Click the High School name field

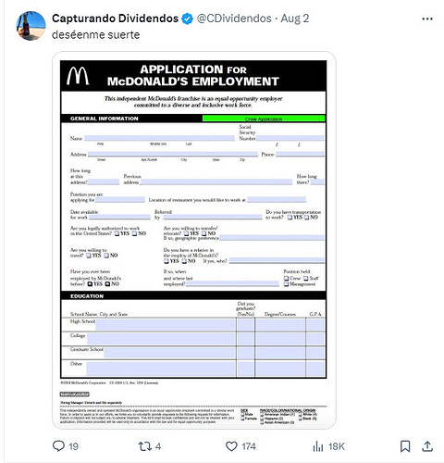click(x=166, y=325)
